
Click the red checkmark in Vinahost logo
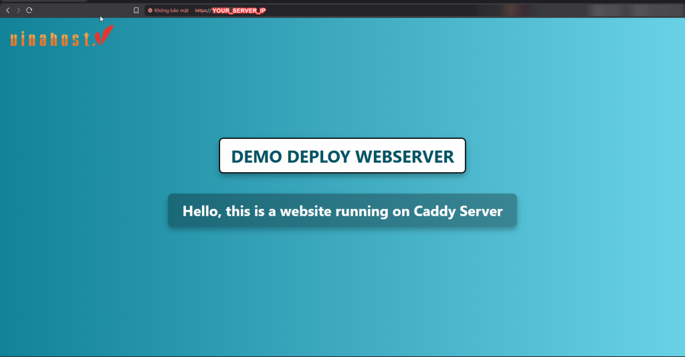point(104,35)
